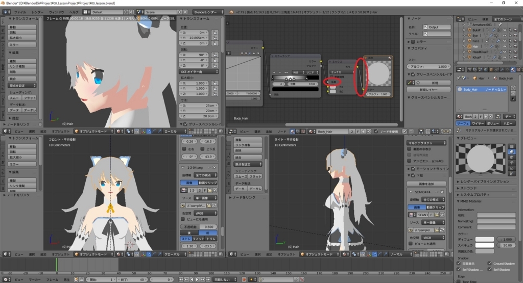Switch material preview to Wire tab
Screen dimensions: 523x283
tap(478, 123)
